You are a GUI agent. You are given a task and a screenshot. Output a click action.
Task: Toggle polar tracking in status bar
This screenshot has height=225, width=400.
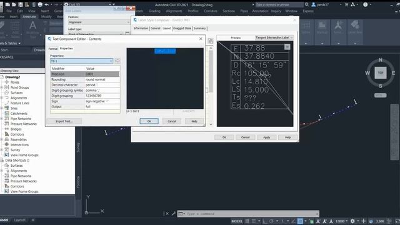click(x=272, y=221)
